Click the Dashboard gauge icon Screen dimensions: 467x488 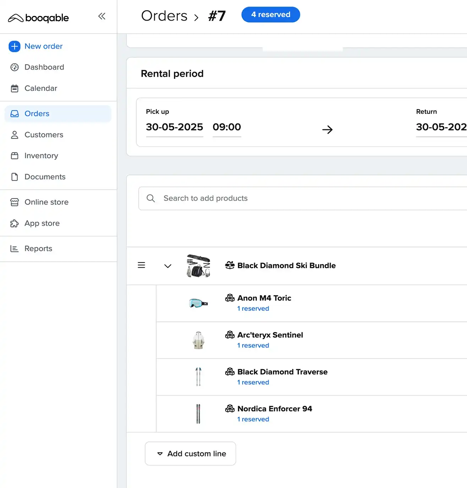(15, 67)
